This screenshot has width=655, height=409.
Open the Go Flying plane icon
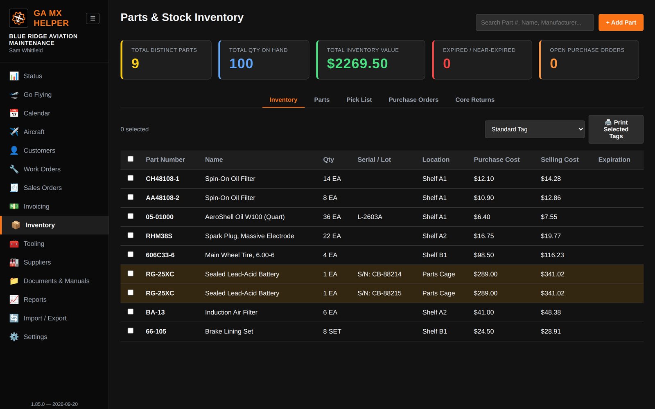[x=14, y=94]
